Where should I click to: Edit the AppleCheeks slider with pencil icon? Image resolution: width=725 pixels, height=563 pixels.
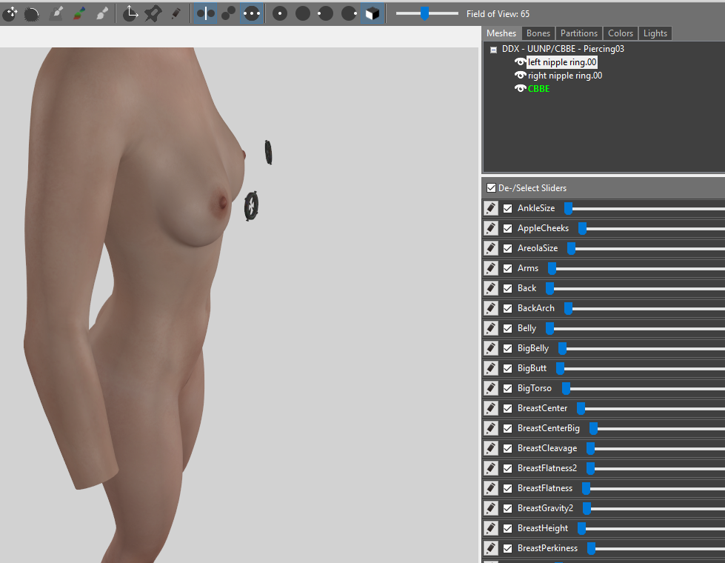(491, 228)
